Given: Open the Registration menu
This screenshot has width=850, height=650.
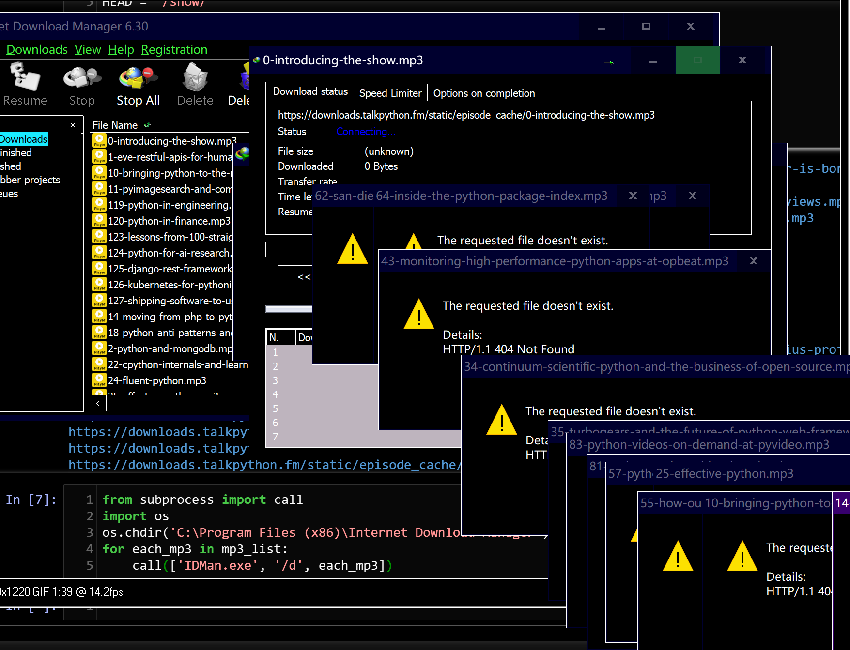Looking at the screenshot, I should click(174, 50).
